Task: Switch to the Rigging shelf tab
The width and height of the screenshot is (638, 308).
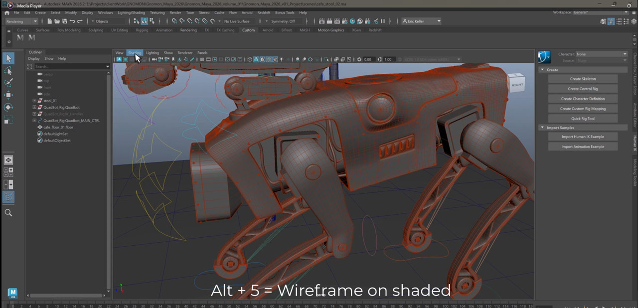Action: point(142,30)
